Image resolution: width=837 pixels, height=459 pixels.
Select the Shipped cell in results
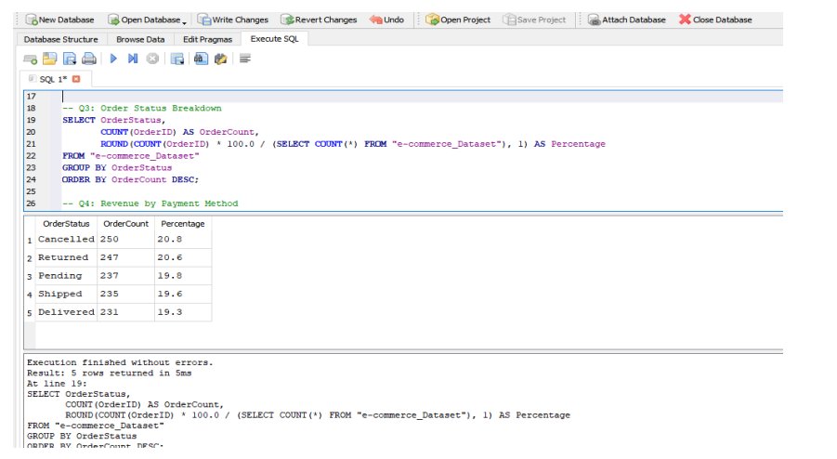[x=66, y=295]
